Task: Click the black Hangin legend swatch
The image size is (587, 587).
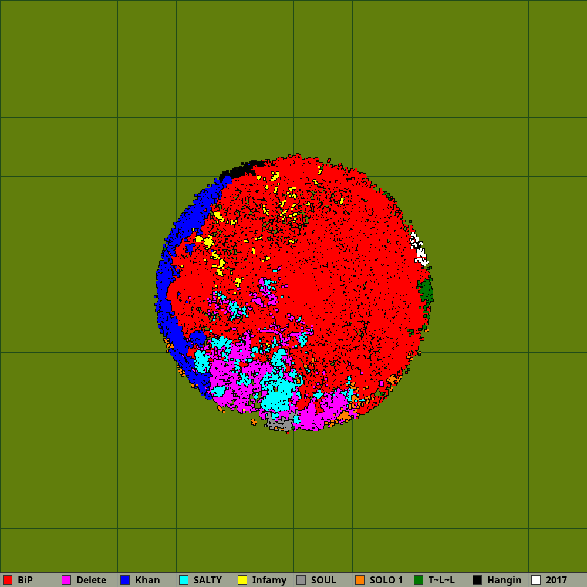Action: (477, 580)
